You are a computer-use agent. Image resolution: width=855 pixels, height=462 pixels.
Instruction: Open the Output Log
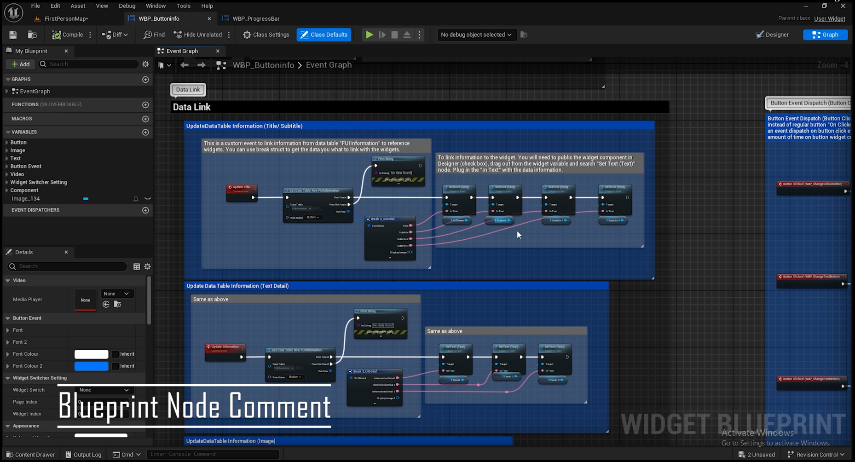tap(83, 455)
